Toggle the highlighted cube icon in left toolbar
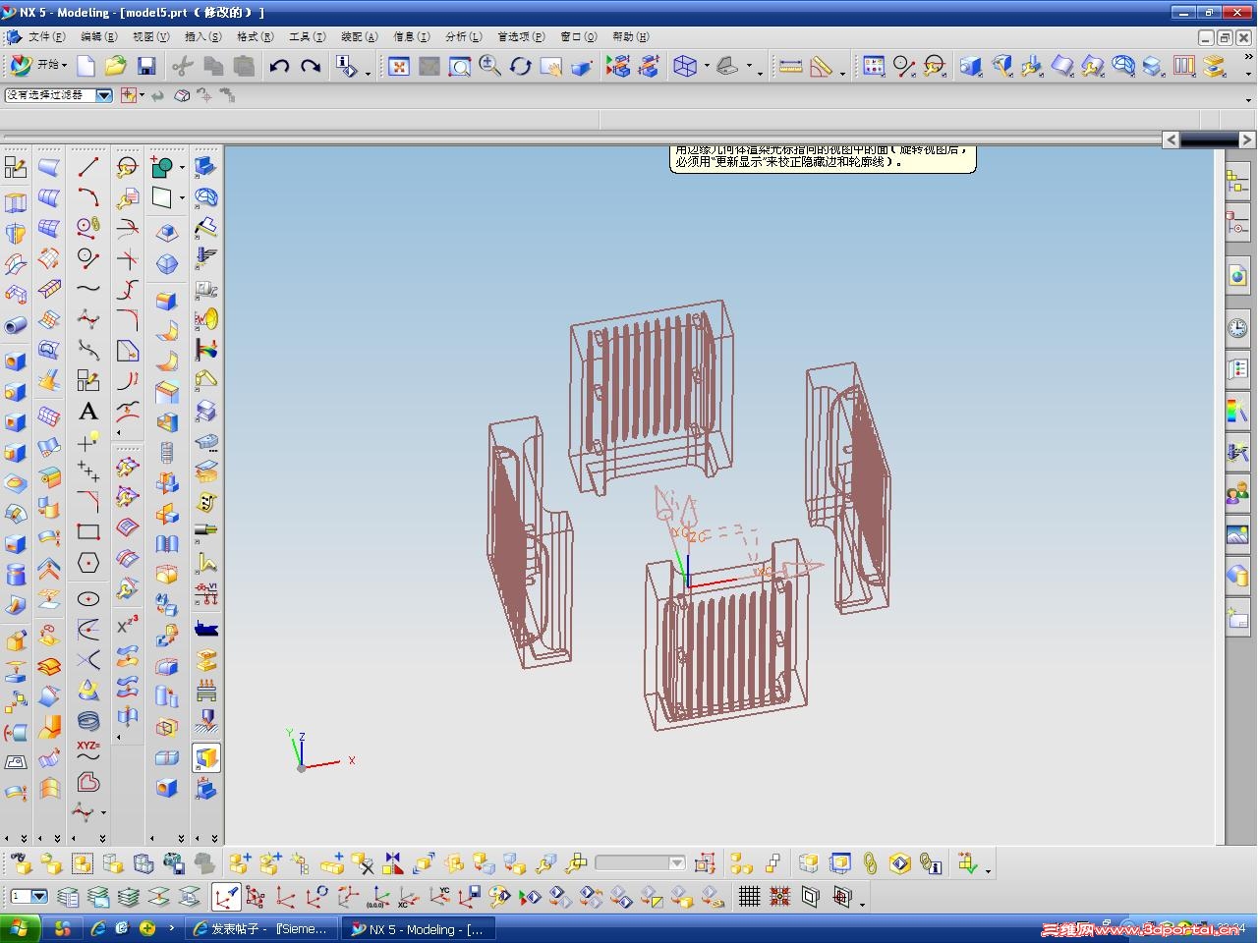The height and width of the screenshot is (943, 1258). pyautogui.click(x=206, y=757)
